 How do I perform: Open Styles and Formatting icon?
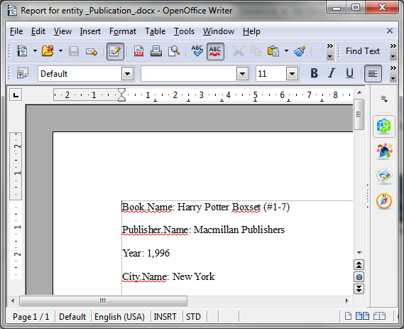(x=23, y=73)
